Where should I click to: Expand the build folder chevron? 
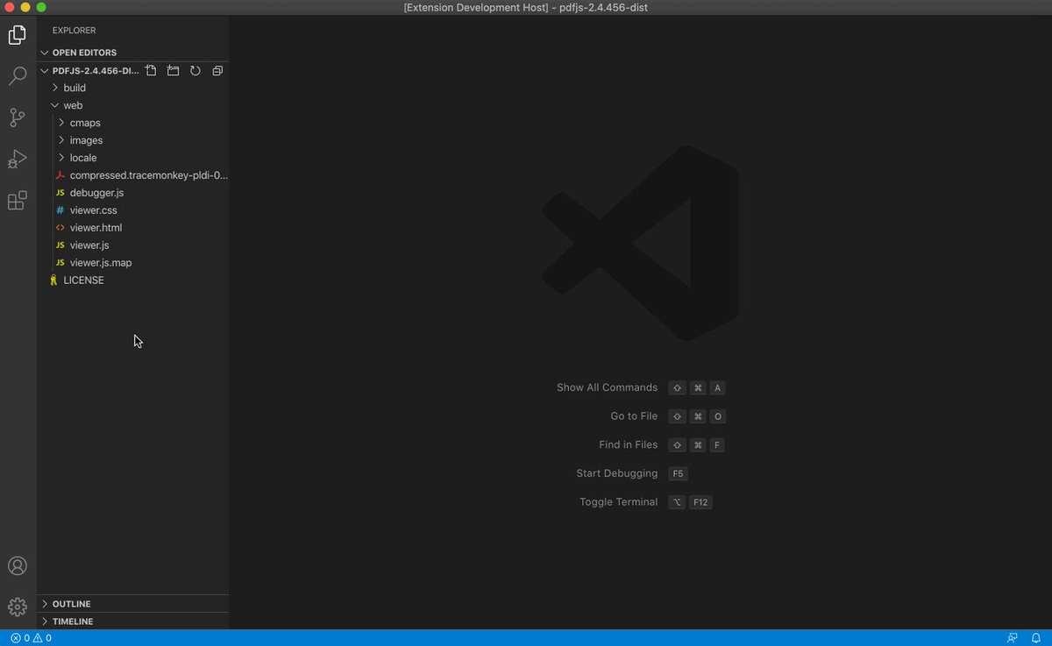[x=55, y=88]
